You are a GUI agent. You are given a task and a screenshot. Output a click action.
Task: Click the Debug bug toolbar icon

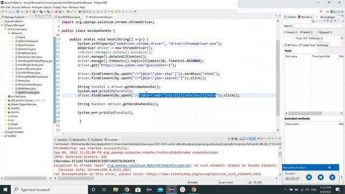pyautogui.click(x=27, y=12)
